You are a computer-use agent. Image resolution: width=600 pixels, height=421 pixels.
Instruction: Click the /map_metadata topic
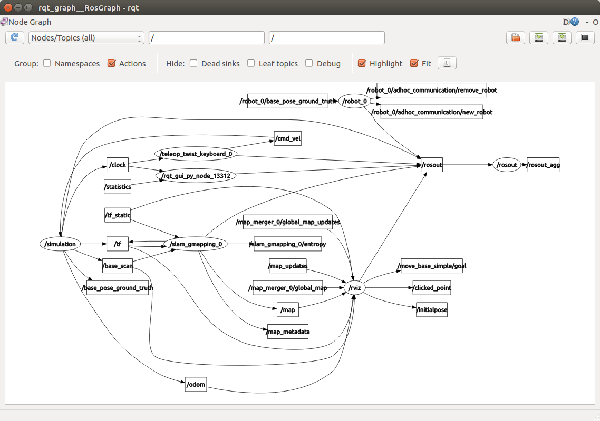(x=288, y=332)
